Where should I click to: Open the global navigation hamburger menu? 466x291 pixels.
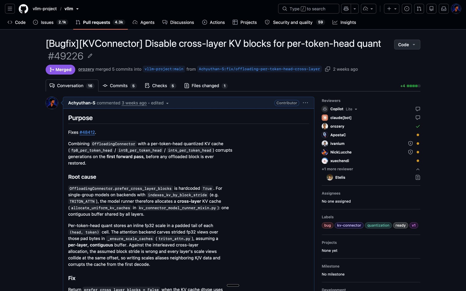click(10, 9)
